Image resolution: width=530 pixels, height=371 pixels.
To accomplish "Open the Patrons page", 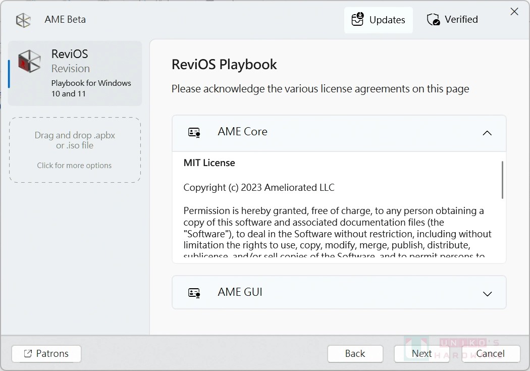I will tap(46, 353).
